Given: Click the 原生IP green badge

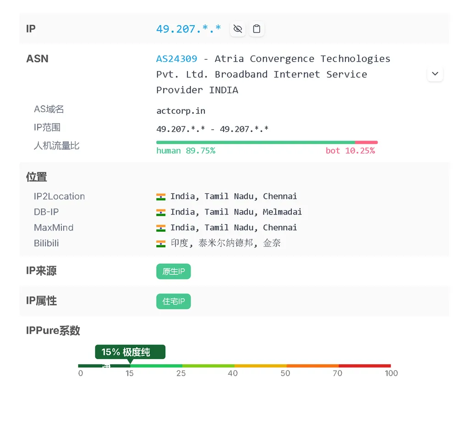Looking at the screenshot, I should click(x=173, y=271).
